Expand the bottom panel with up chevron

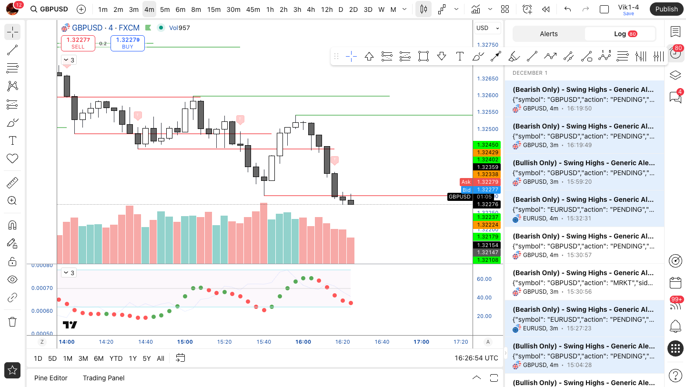pos(476,378)
